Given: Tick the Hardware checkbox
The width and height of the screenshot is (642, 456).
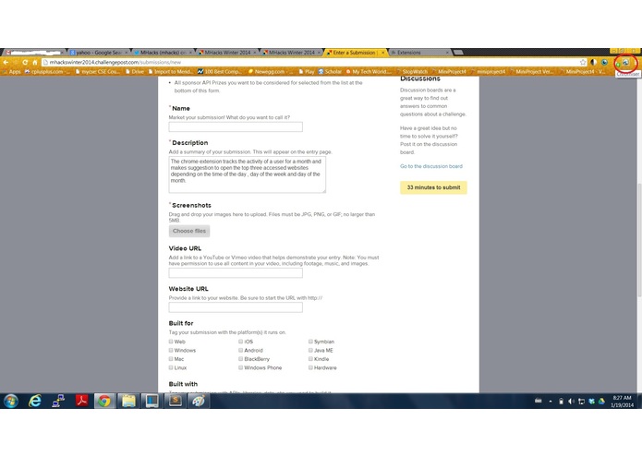Looking at the screenshot, I should click(310, 367).
